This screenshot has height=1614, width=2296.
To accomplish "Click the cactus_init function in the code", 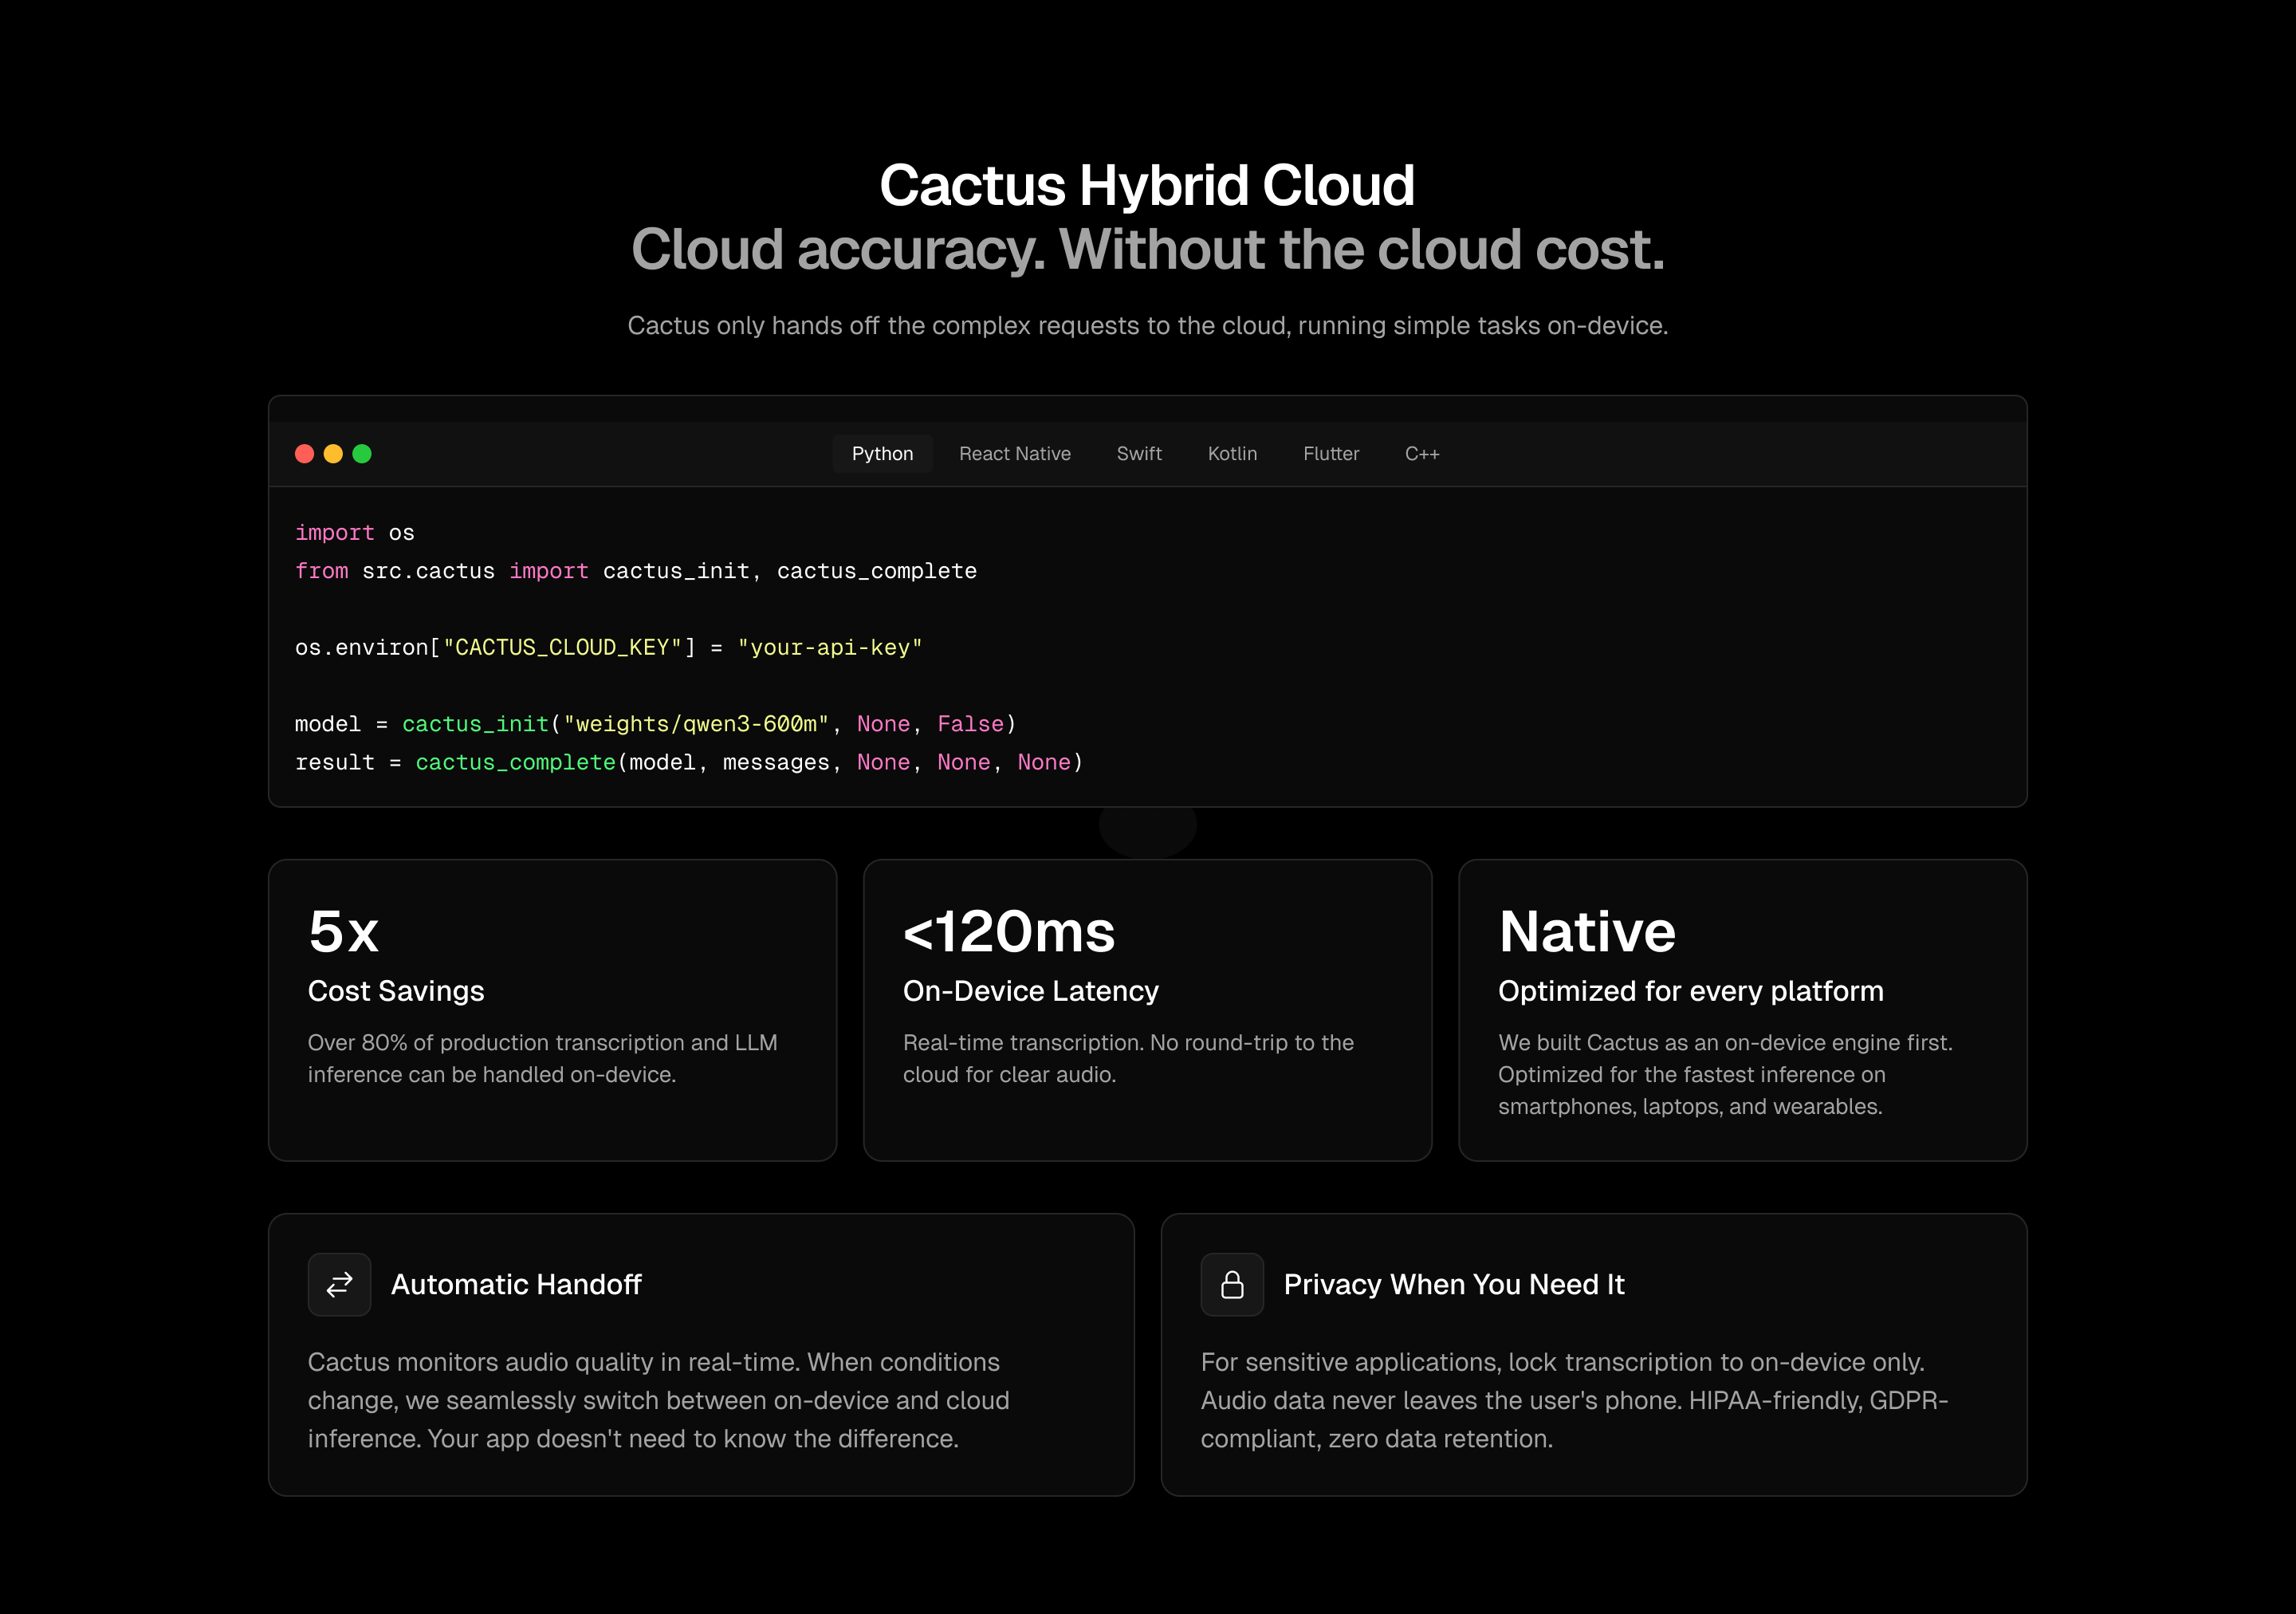I will point(476,724).
